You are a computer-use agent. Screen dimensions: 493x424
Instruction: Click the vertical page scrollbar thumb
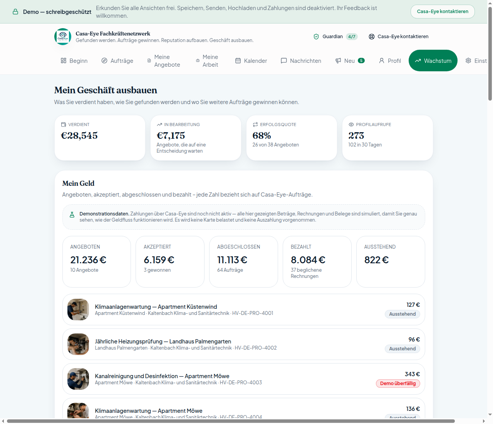[490, 54]
